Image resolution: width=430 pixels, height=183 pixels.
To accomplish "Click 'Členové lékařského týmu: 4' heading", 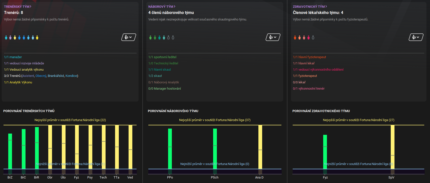I will point(318,12).
